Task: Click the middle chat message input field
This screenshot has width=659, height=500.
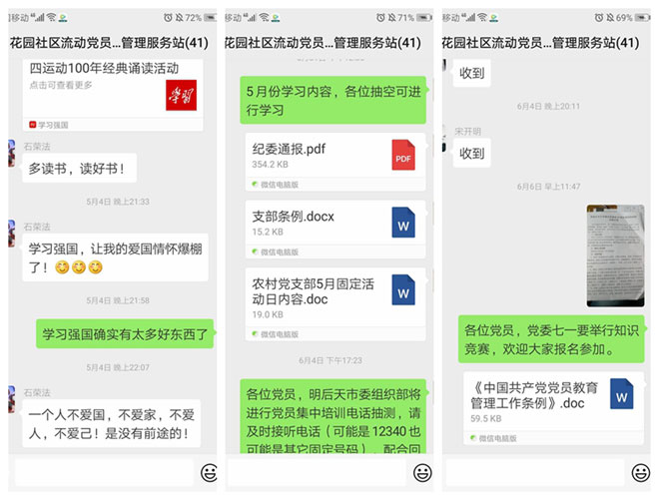Action: (317, 473)
